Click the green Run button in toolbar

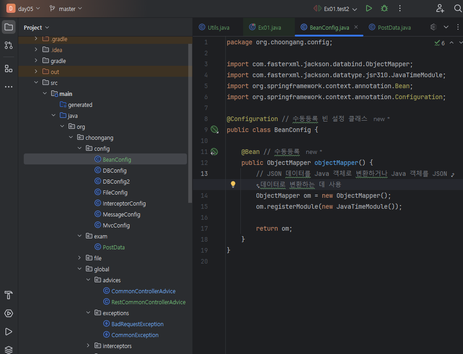pos(369,8)
